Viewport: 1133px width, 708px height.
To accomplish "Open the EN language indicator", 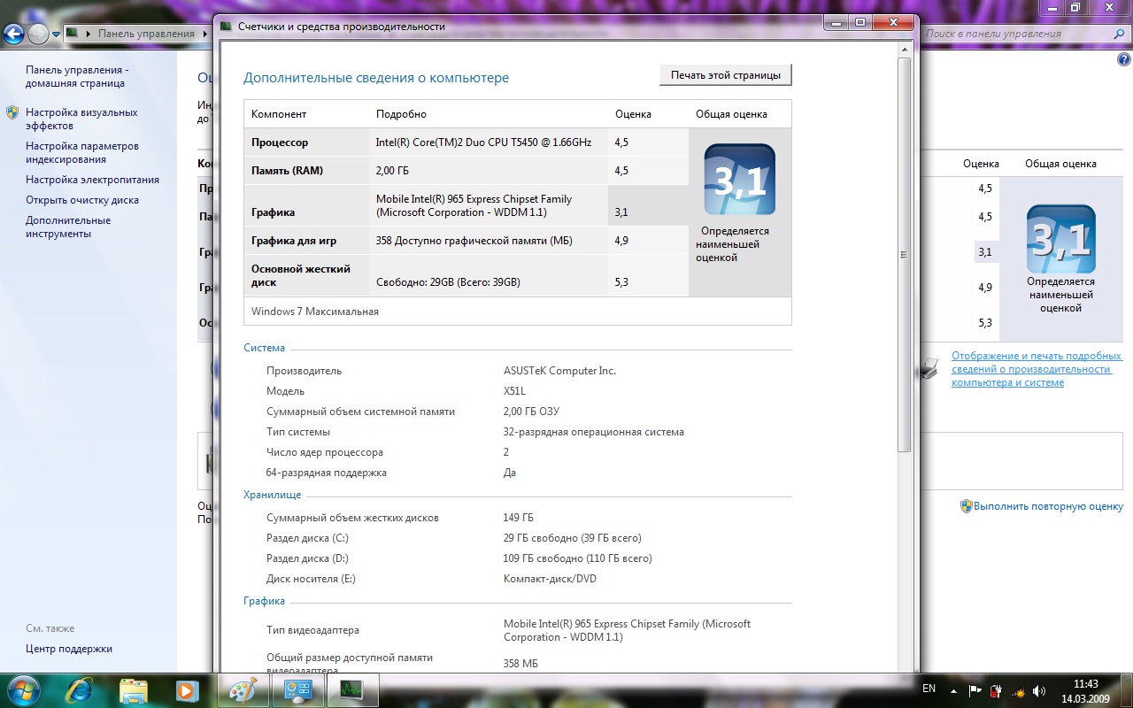I will click(929, 689).
